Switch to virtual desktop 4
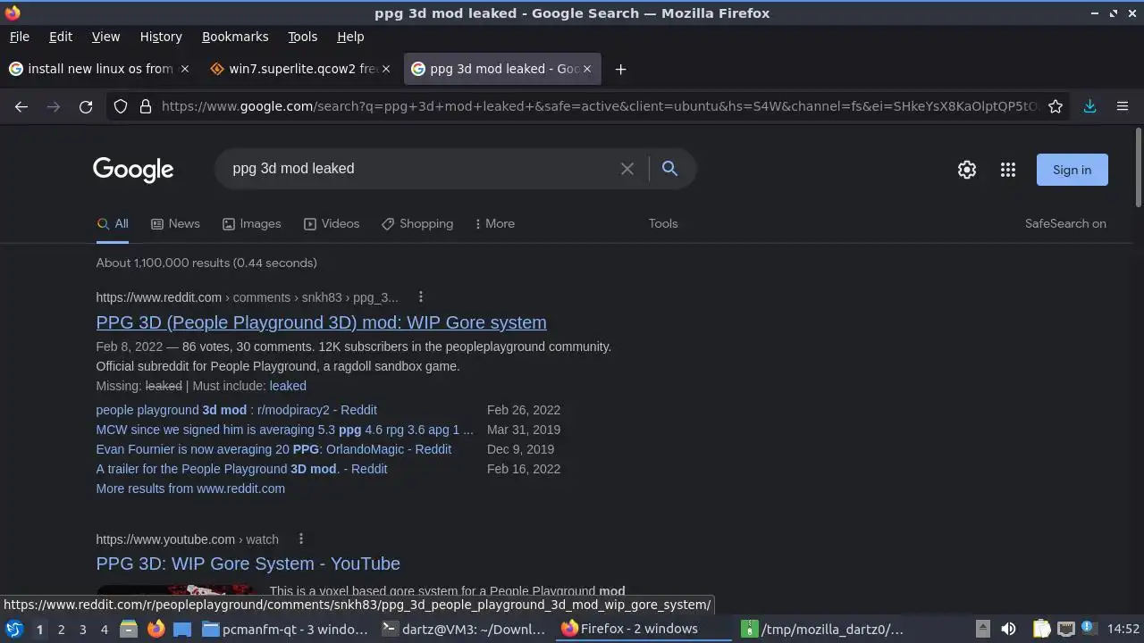 (104, 629)
